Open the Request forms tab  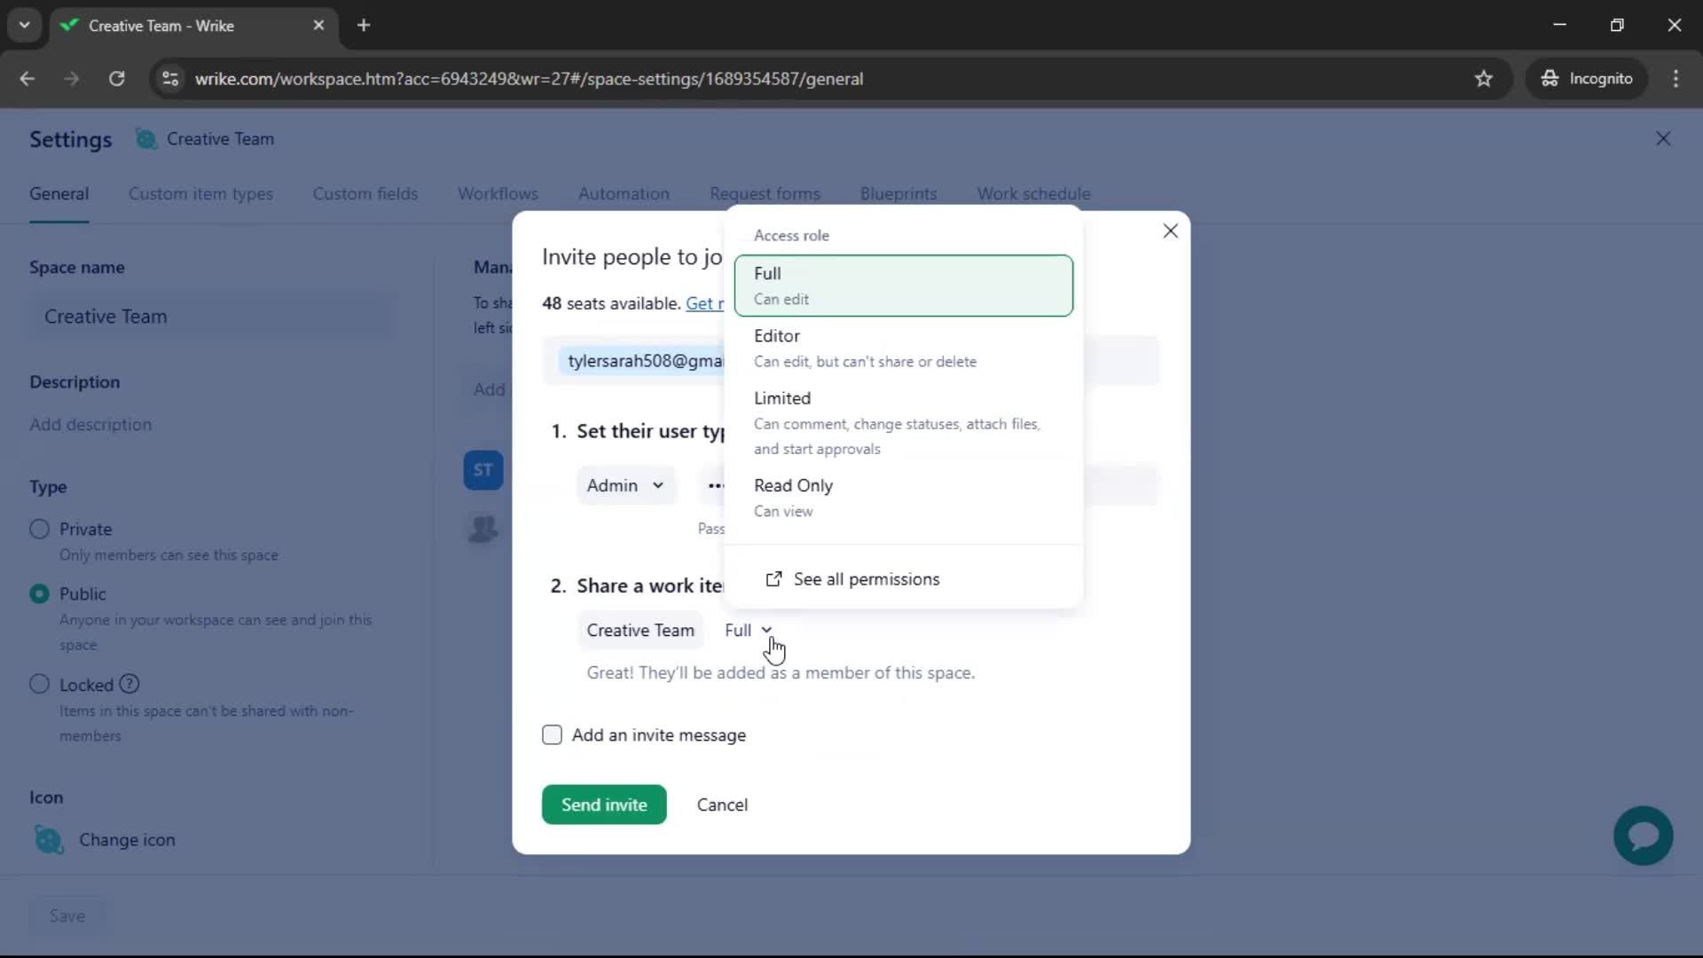tap(765, 193)
